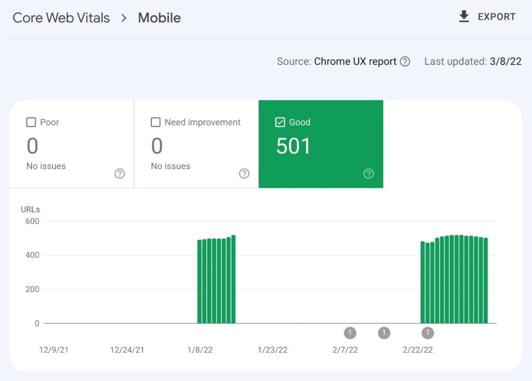532x381 pixels.
Task: Click the middle annotation marker badge
Action: [x=384, y=333]
